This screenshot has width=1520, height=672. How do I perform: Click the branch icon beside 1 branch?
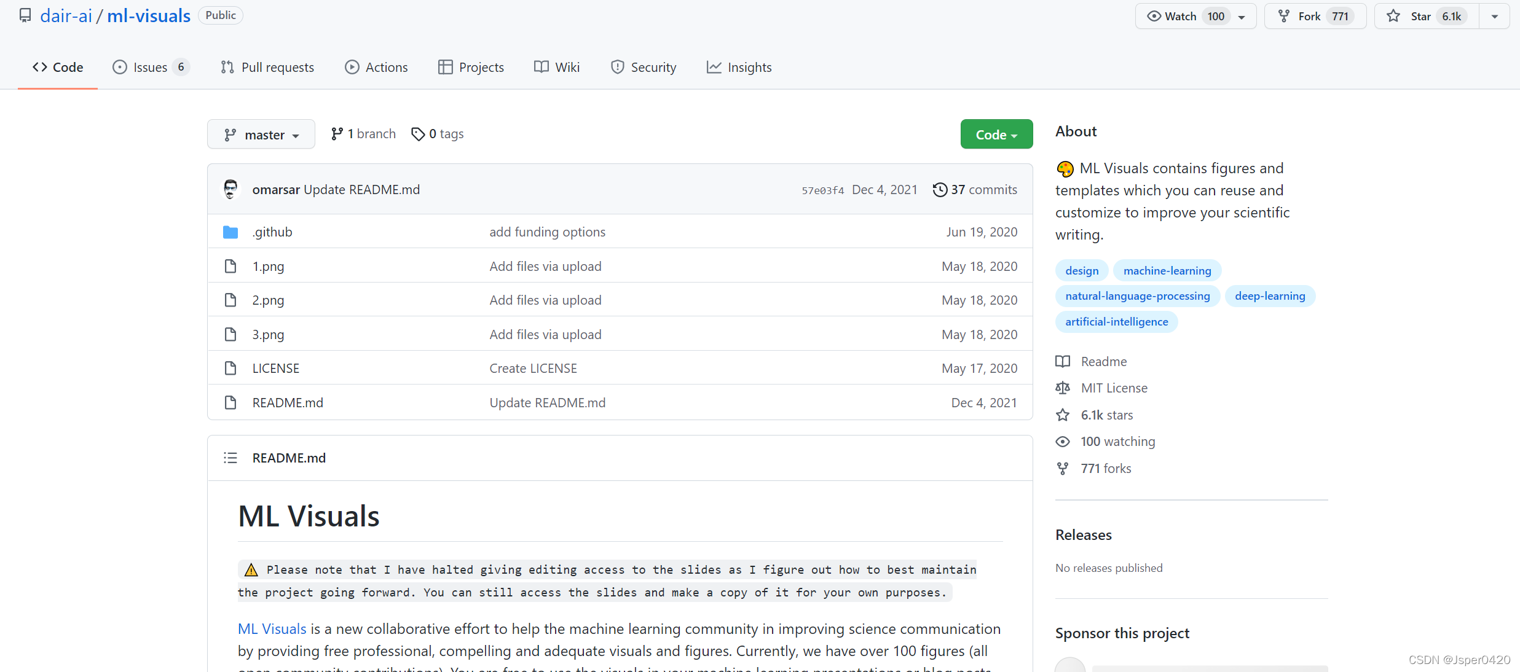click(x=337, y=134)
